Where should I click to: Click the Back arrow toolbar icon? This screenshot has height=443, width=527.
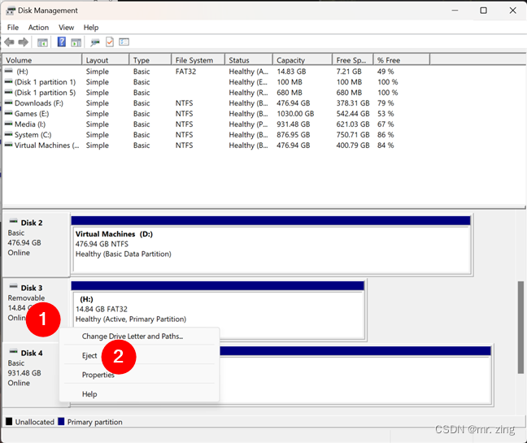click(x=9, y=42)
